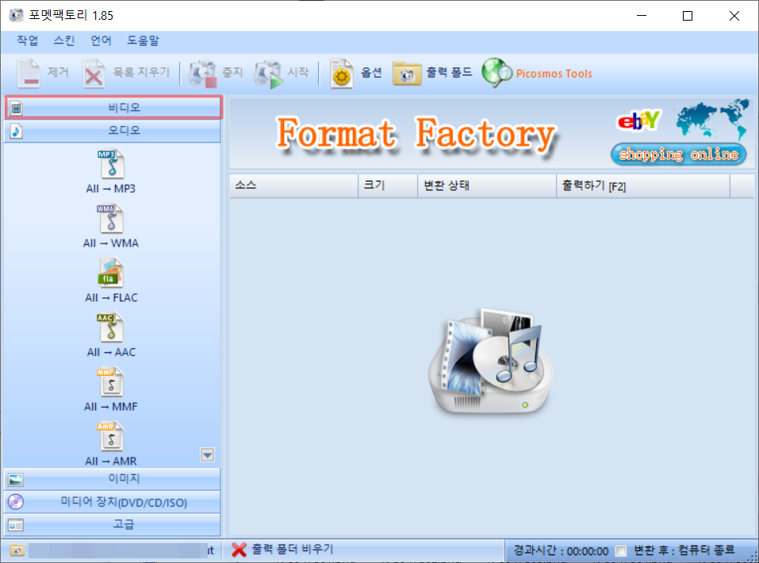Select the All → MP3 converter icon
Screen dimensions: 759x563
point(111,163)
